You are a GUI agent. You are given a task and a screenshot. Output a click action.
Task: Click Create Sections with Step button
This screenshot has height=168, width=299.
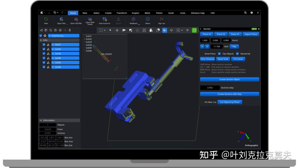pyautogui.click(x=230, y=94)
